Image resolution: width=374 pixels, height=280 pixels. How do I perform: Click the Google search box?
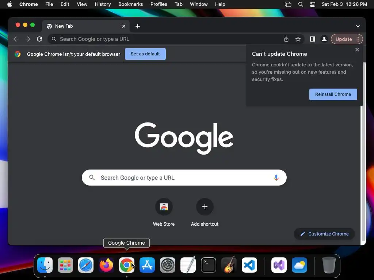pyautogui.click(x=184, y=178)
